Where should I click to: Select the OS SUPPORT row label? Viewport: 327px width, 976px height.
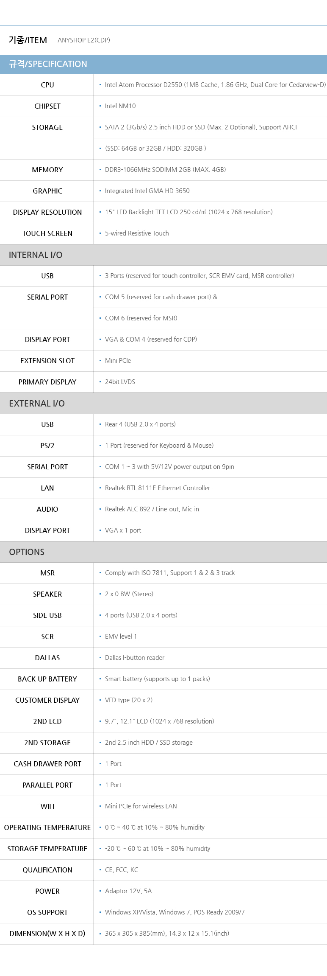pyautogui.click(x=47, y=912)
